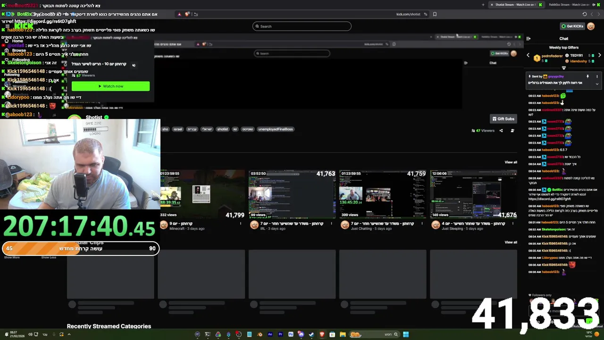The image size is (604, 340).
Task: Open File Explorer folder icon on taskbar
Action: point(343,334)
